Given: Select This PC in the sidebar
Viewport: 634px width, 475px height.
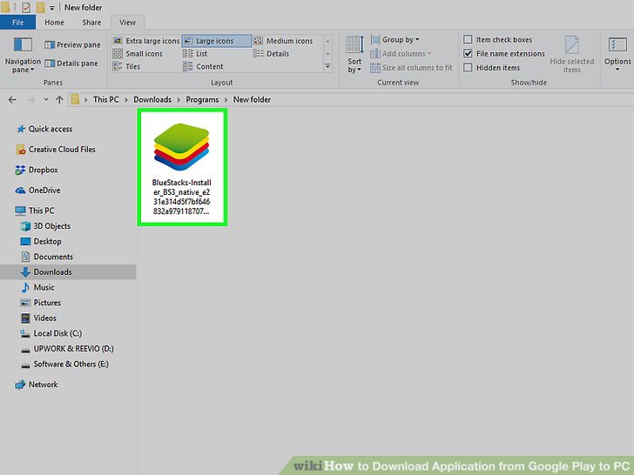Looking at the screenshot, I should [x=34, y=211].
